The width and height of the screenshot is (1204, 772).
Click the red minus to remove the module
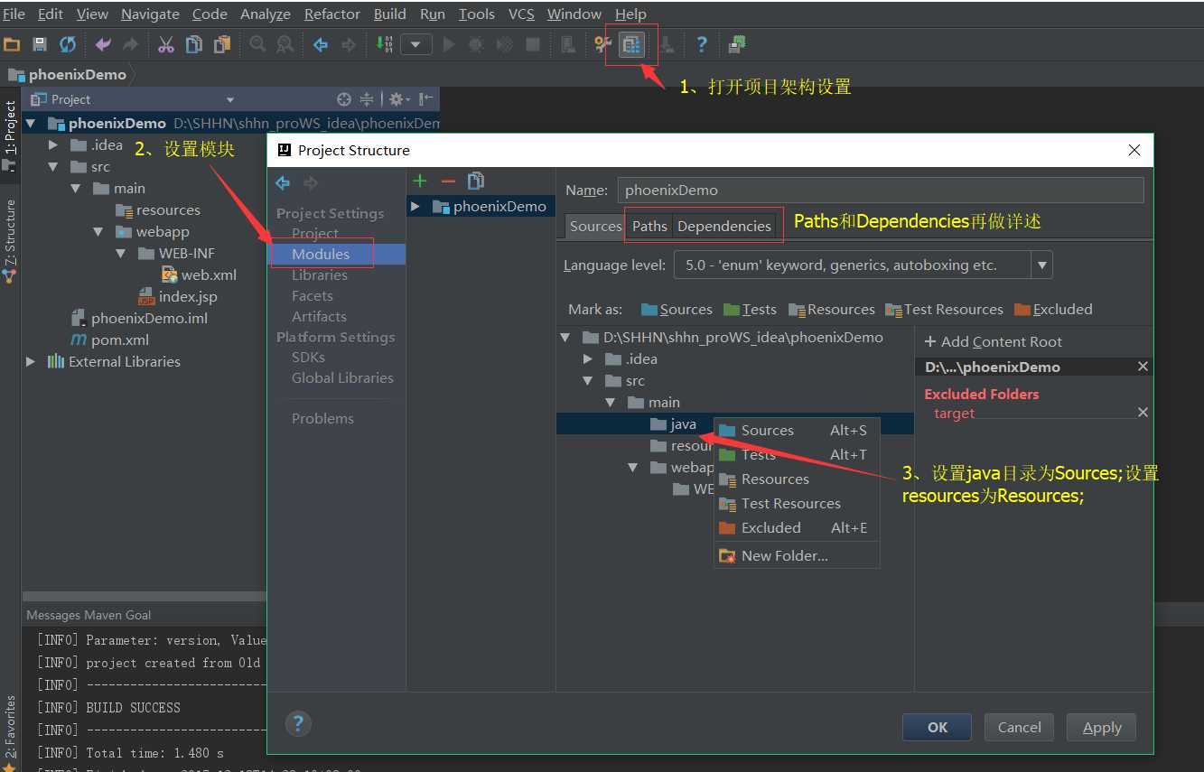(448, 181)
